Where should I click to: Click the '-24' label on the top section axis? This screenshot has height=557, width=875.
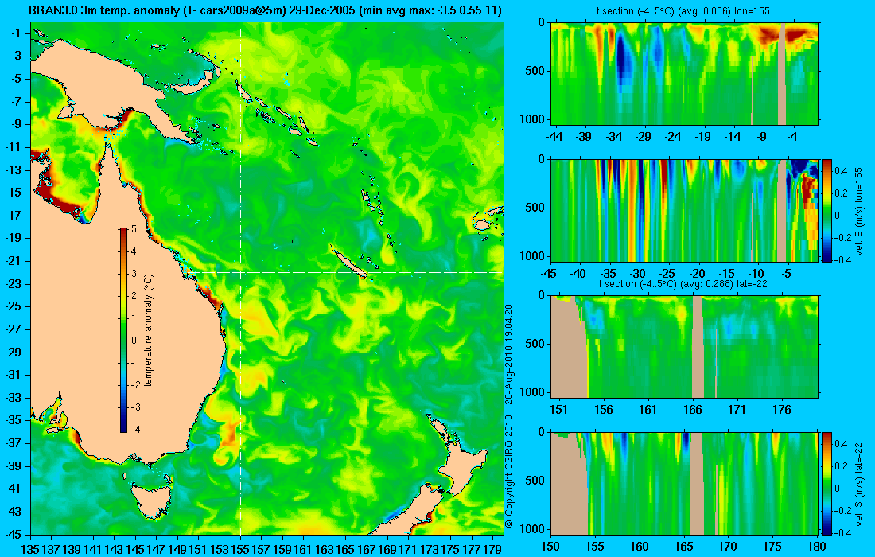(672, 137)
